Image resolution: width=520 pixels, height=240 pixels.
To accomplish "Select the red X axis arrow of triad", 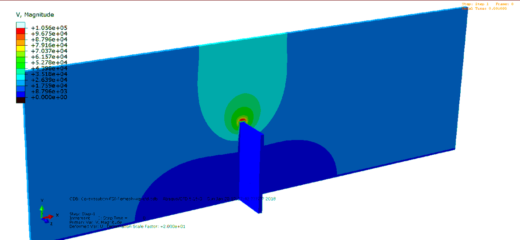I will click(x=48, y=217).
